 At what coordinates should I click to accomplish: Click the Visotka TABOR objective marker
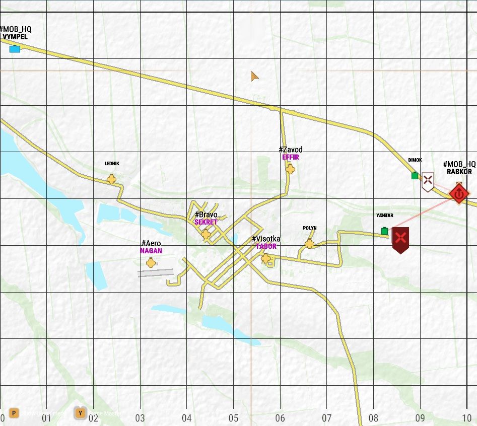[x=265, y=258]
